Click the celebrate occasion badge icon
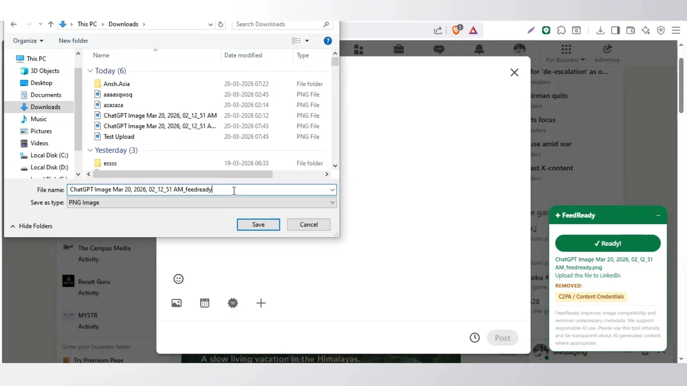 tap(233, 303)
